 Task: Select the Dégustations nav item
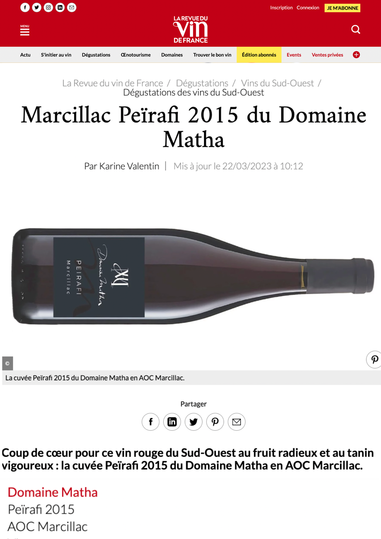[x=96, y=55]
